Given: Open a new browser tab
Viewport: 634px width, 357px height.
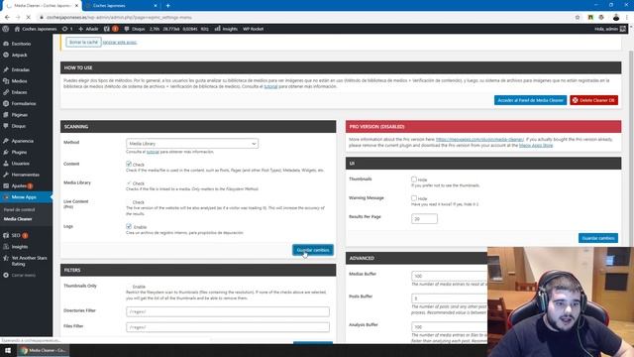Looking at the screenshot, I should point(167,6).
